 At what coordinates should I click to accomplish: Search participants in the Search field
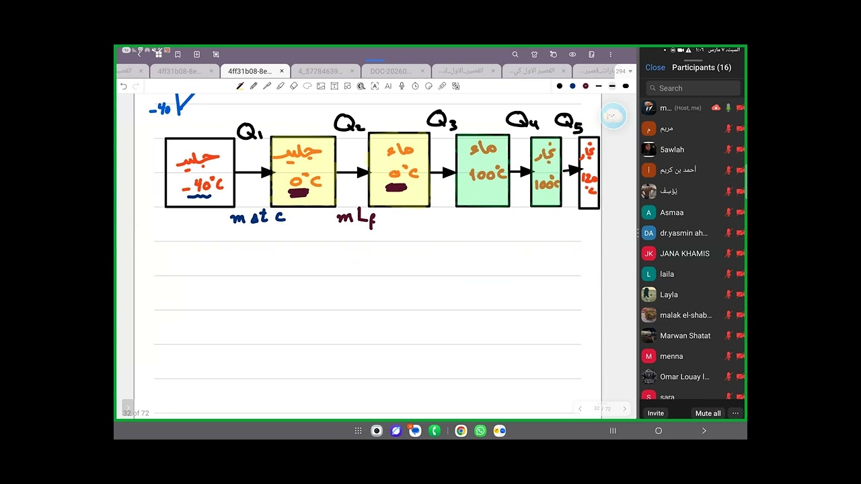pos(693,88)
